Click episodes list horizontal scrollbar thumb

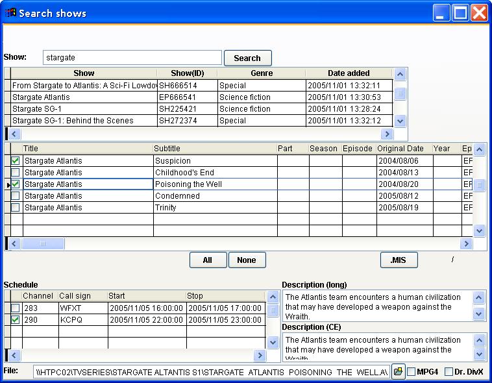(43, 243)
